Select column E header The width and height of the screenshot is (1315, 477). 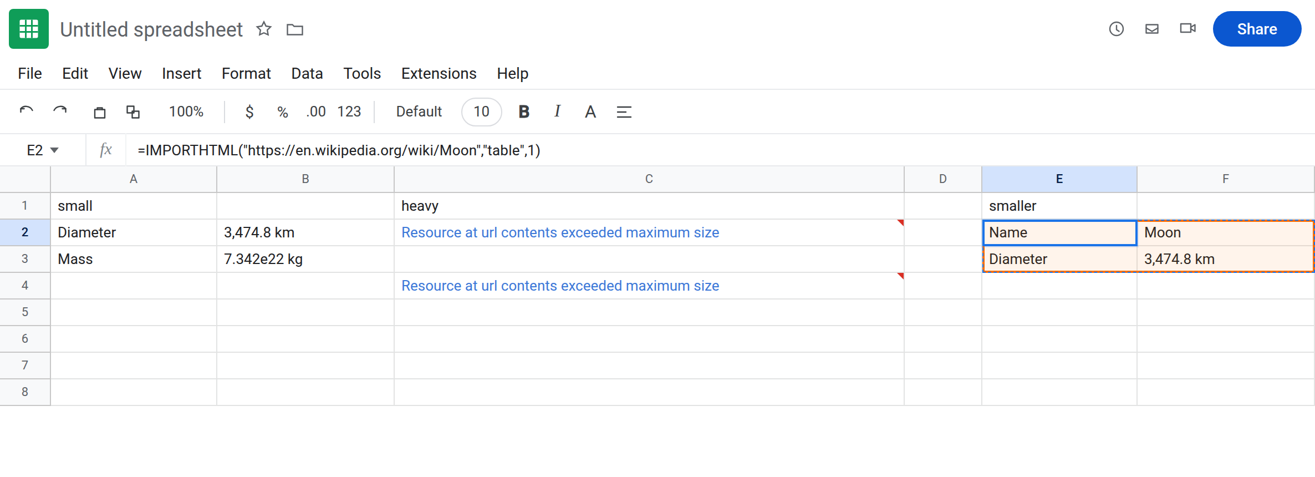point(1059,179)
